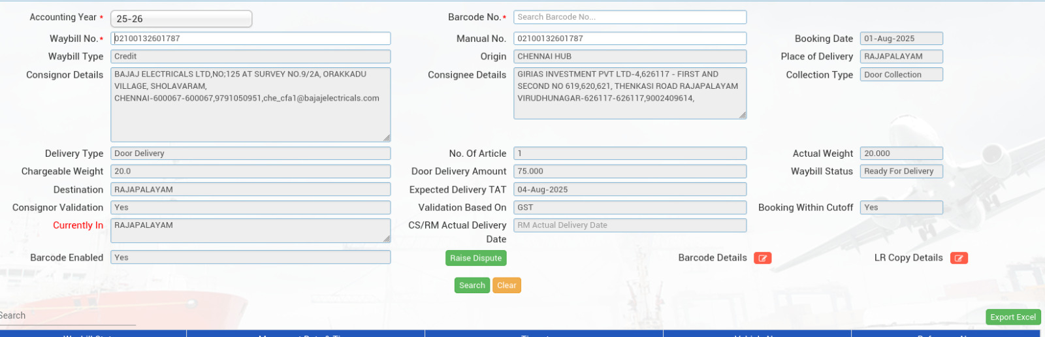Screen dimensions: 1045x337
Task: Select the Door Delivery Amount field
Action: coord(630,171)
